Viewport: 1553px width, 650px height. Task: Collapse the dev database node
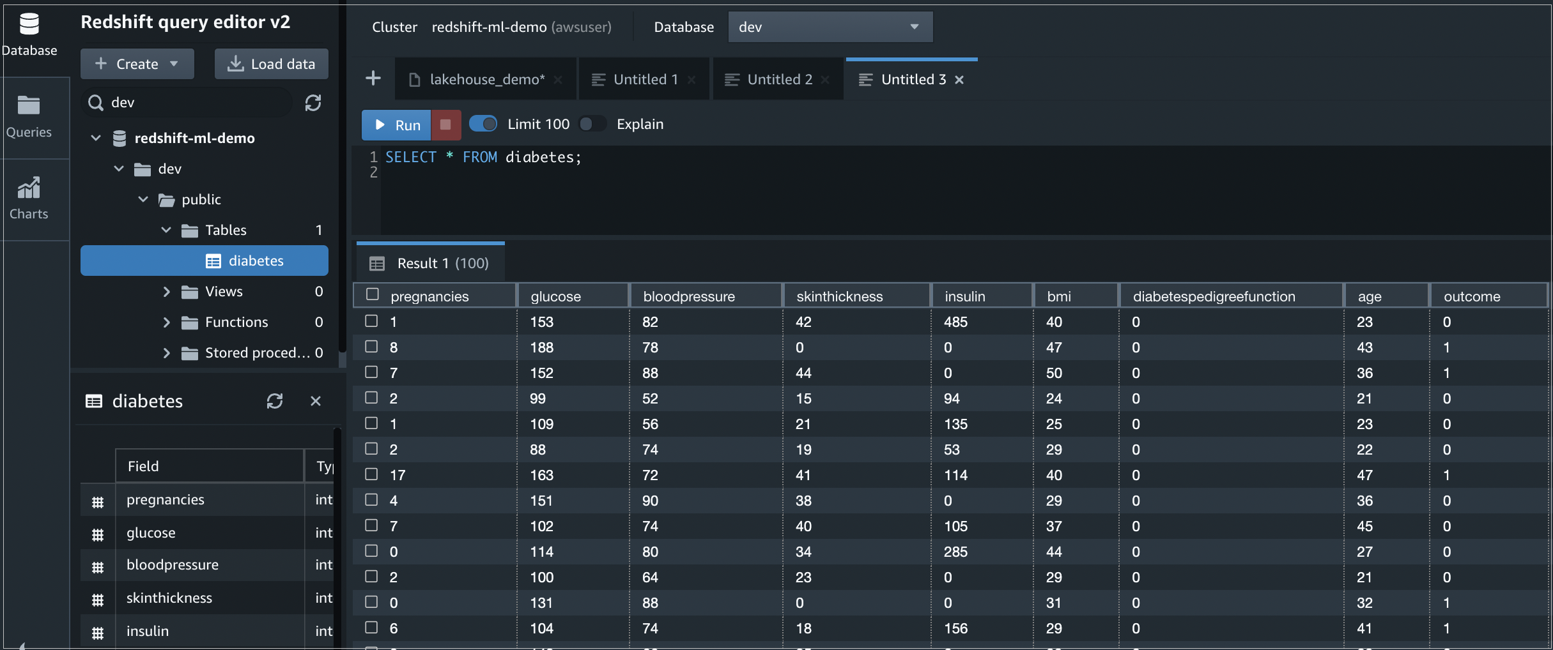(x=119, y=169)
